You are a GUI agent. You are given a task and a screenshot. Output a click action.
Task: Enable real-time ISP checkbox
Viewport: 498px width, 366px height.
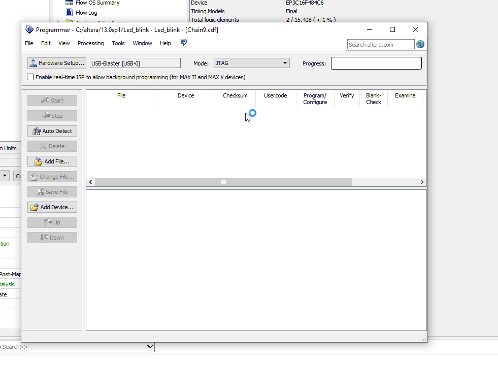(x=30, y=77)
